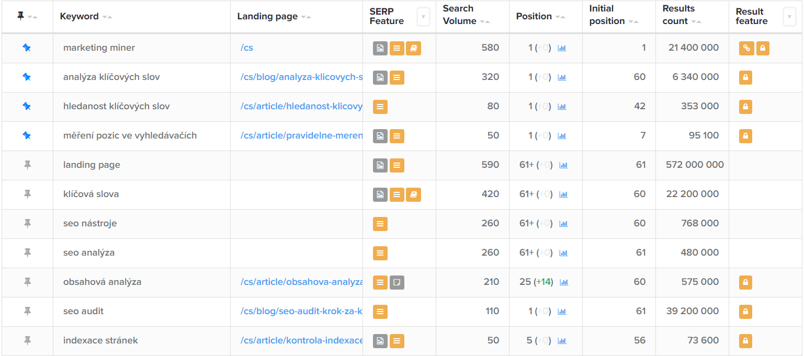
Task: Unpin the marketing miner keyword
Action: point(27,48)
